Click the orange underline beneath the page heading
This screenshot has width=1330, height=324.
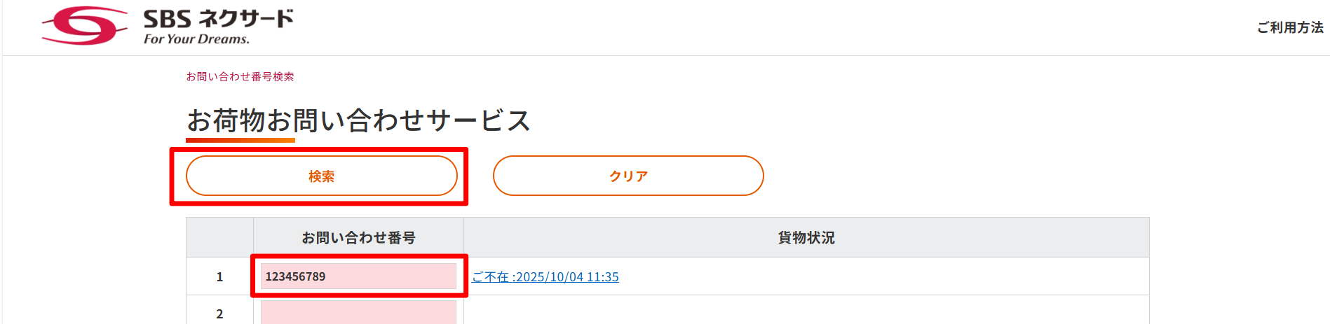point(240,140)
